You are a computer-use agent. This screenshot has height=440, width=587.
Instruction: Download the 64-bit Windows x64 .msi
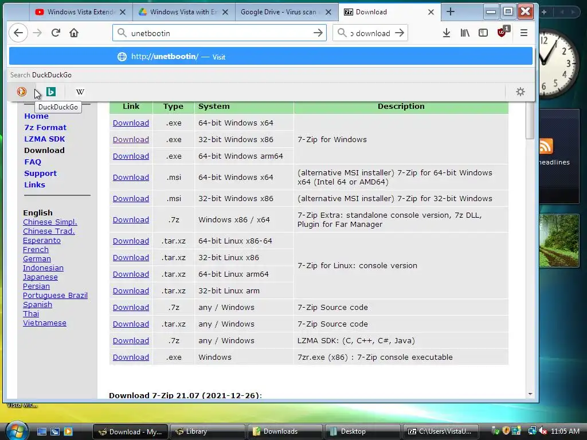[x=131, y=178]
